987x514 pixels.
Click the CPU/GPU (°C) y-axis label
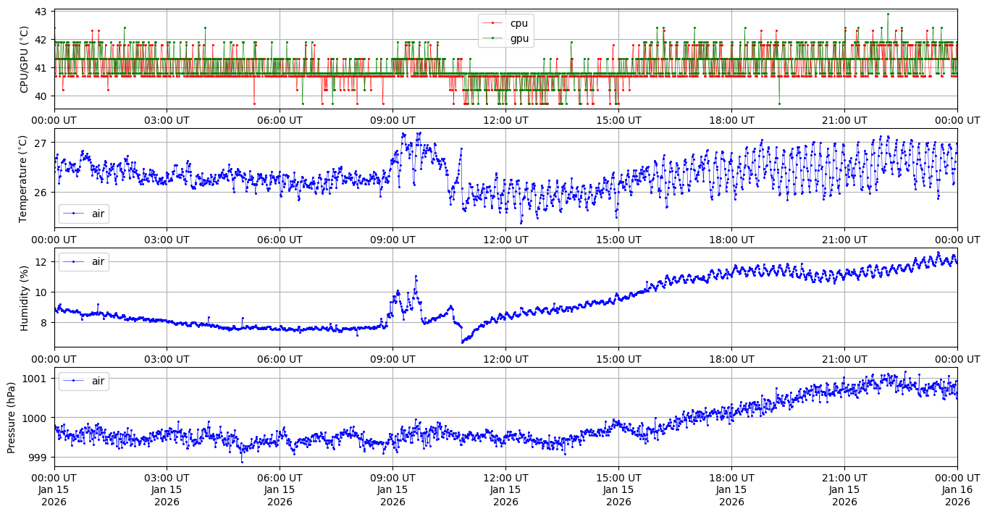click(25, 59)
